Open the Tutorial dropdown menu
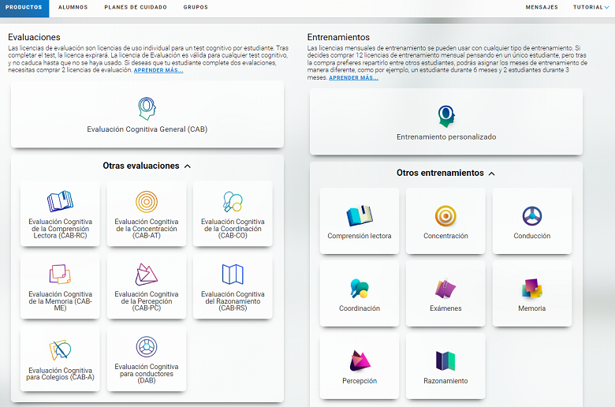This screenshot has width=615, height=407. [x=591, y=7]
